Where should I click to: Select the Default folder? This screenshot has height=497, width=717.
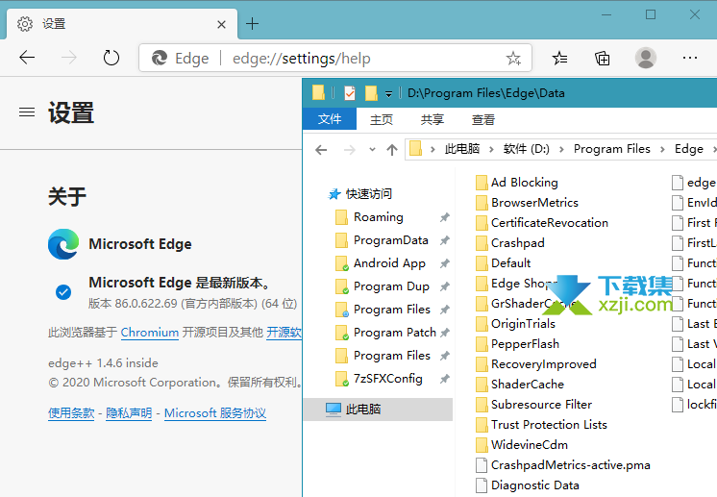click(x=504, y=262)
